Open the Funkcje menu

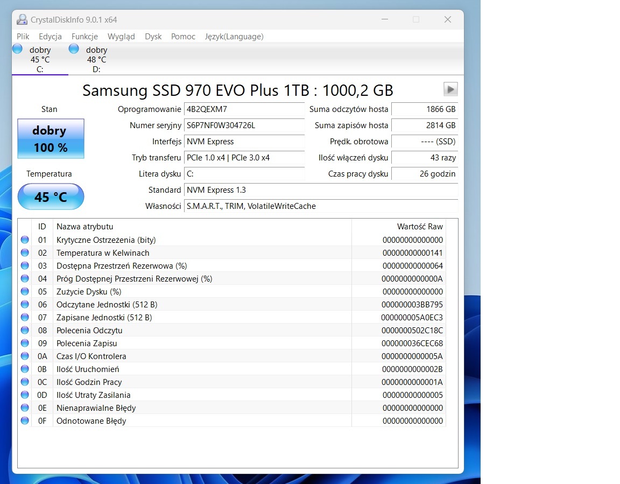coord(84,37)
